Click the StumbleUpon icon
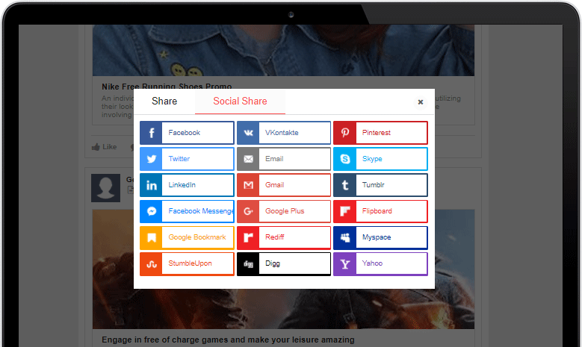This screenshot has height=347, width=582. click(x=151, y=264)
